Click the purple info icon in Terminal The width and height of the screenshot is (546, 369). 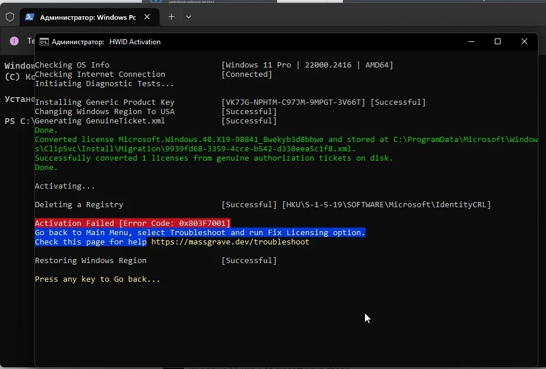click(x=14, y=41)
